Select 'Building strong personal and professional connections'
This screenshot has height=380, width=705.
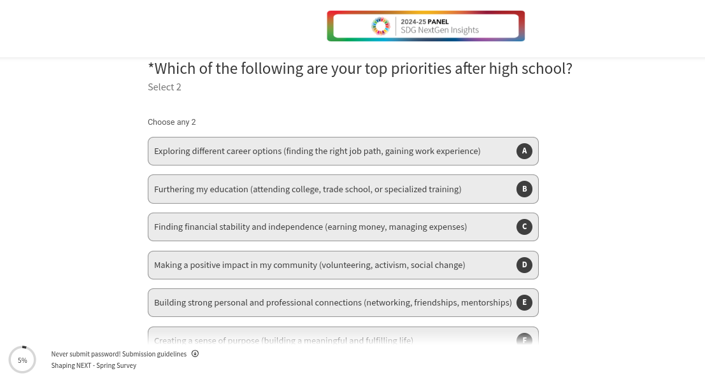[x=332, y=302]
